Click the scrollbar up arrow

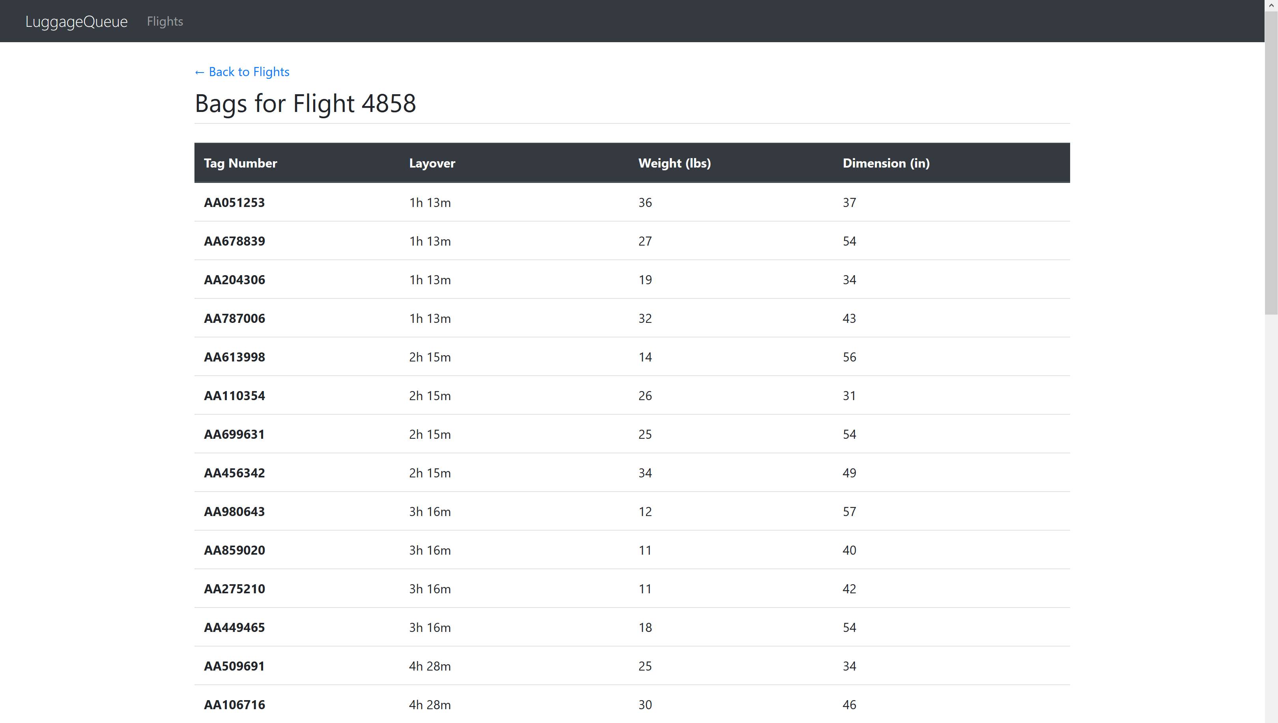click(x=1271, y=5)
